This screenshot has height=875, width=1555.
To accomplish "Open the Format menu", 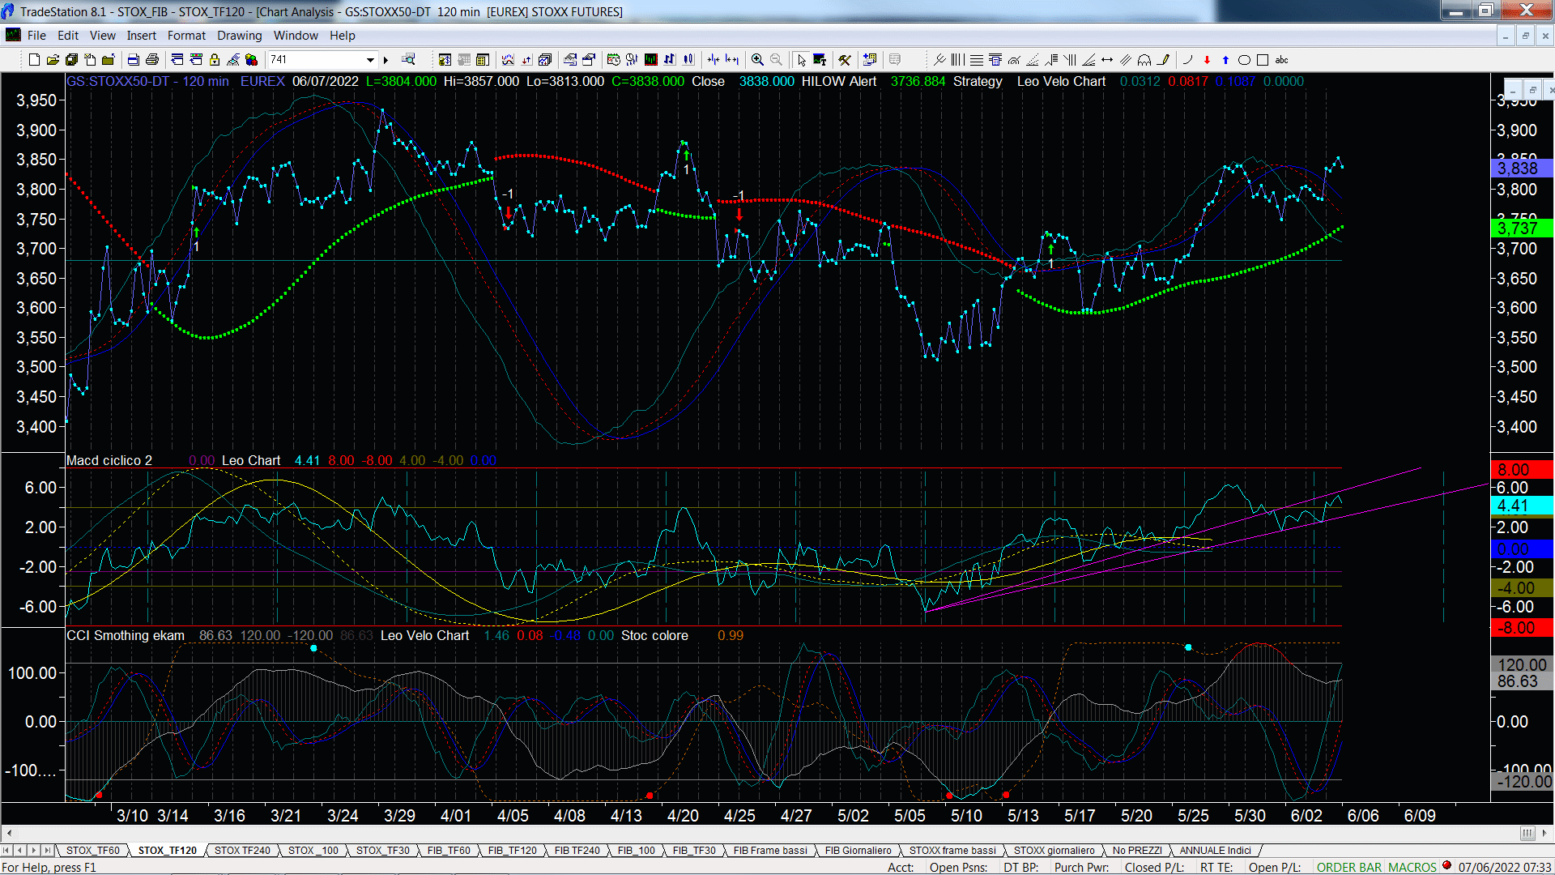I will (x=186, y=36).
